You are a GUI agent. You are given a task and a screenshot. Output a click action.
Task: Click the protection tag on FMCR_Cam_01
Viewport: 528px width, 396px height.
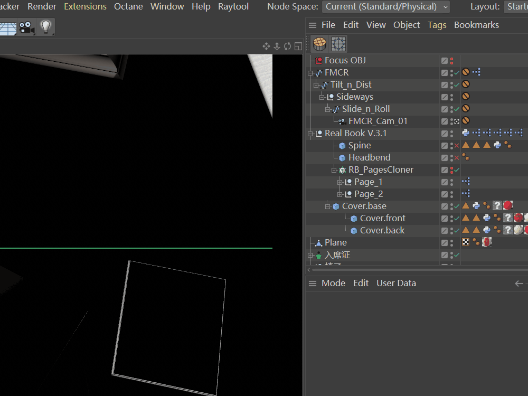coord(466,121)
